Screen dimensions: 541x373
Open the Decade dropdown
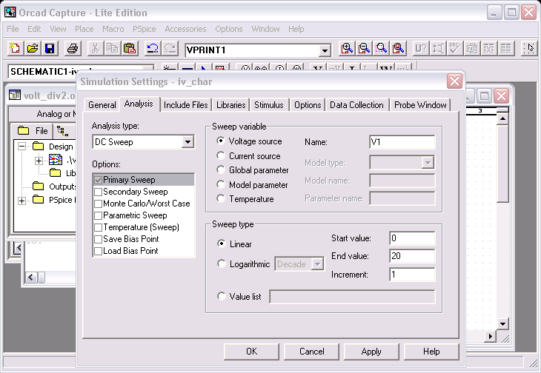click(x=317, y=264)
